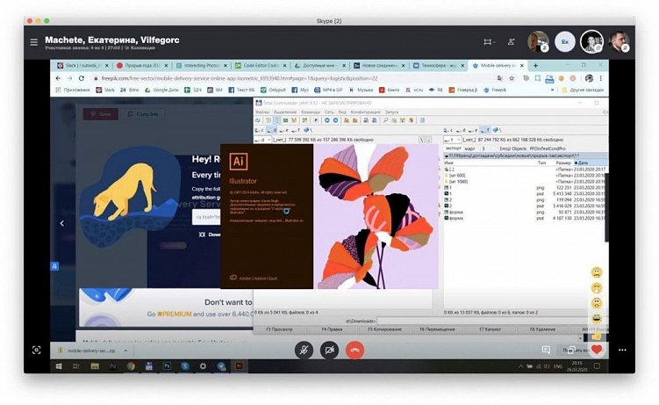This screenshot has width=659, height=405.
Task: Open add participant icon in Skype header
Action: [x=511, y=41]
